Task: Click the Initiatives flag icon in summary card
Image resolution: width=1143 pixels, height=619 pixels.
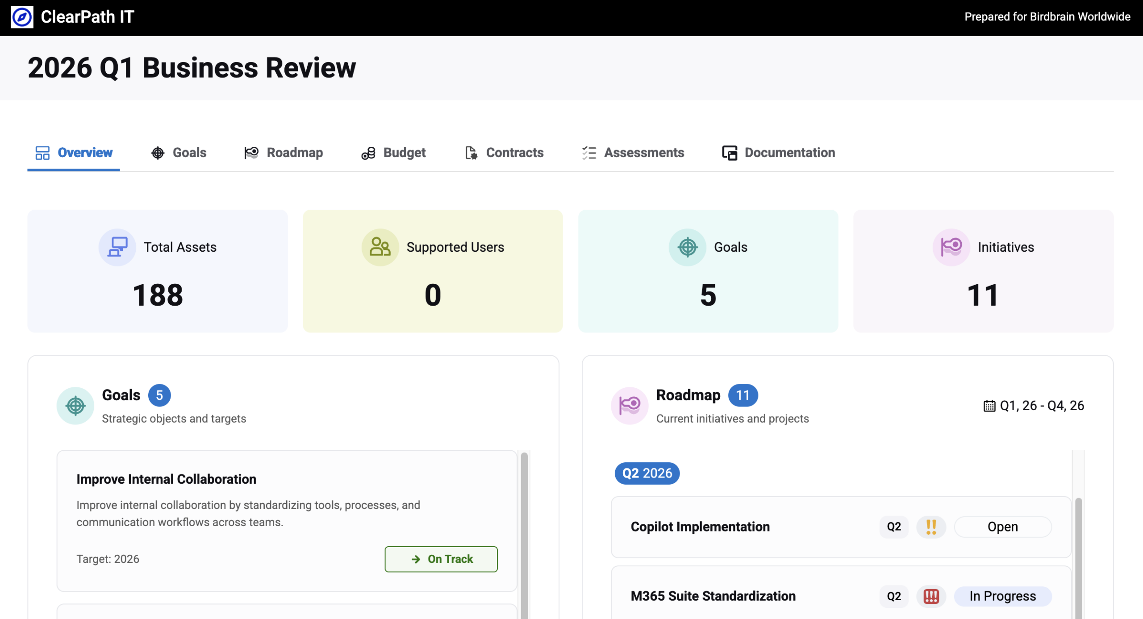Action: (x=951, y=247)
